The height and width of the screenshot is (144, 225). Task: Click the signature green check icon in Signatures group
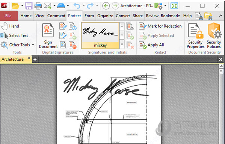130,36
